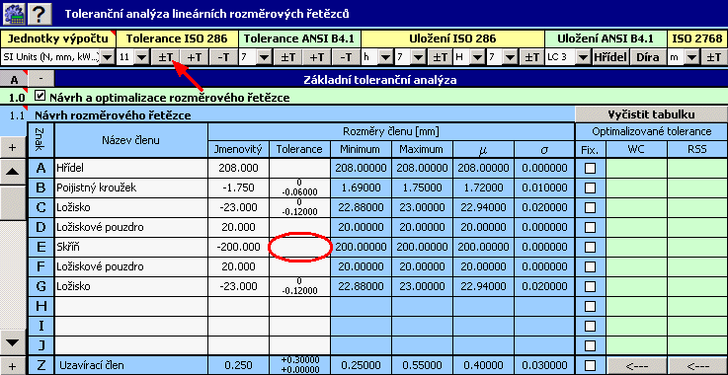Image resolution: width=728 pixels, height=375 pixels.
Task: Open the ISO 2768 class m dropdown
Action: tap(692, 57)
